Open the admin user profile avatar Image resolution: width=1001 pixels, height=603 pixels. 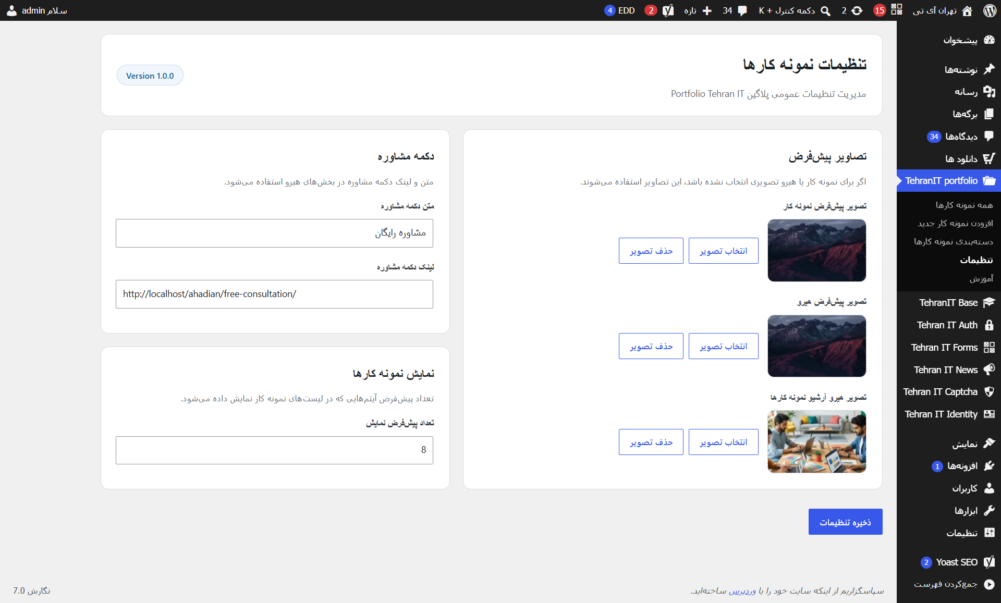click(x=11, y=10)
